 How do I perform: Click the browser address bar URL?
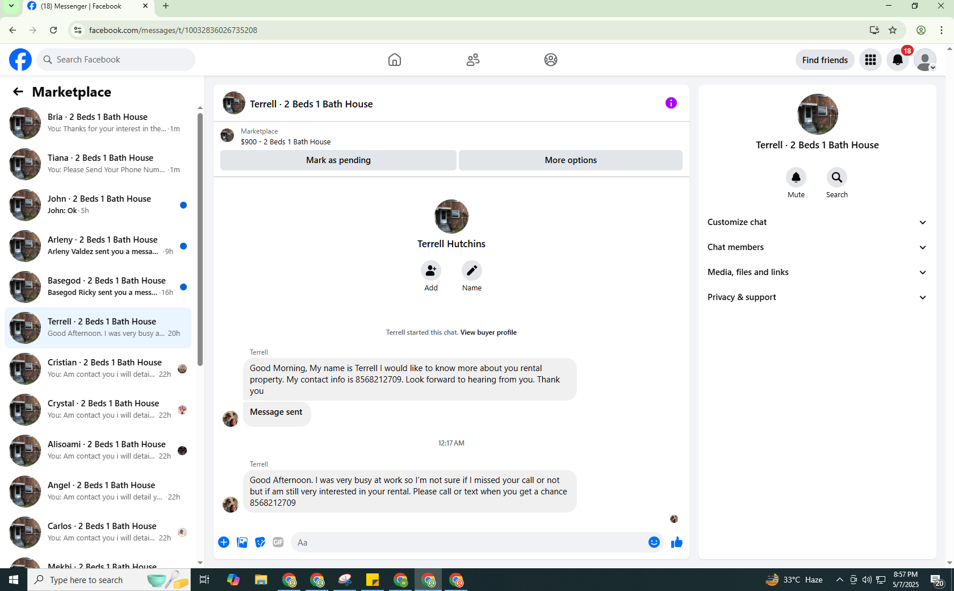pyautogui.click(x=173, y=30)
